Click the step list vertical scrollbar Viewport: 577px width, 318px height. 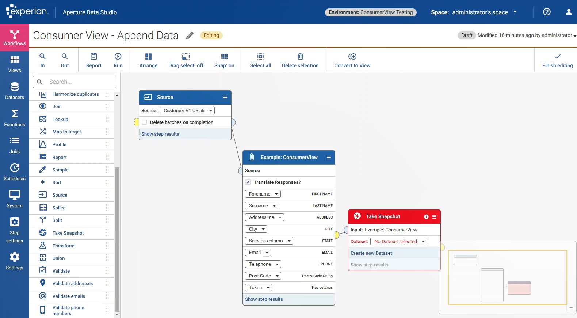coord(117,239)
